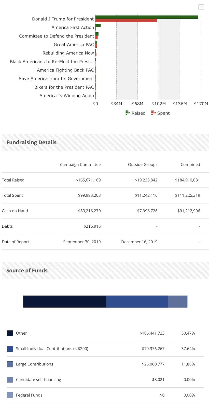The height and width of the screenshot is (408, 209).
Task: Click the Date of Report row label
Action: coord(16,242)
